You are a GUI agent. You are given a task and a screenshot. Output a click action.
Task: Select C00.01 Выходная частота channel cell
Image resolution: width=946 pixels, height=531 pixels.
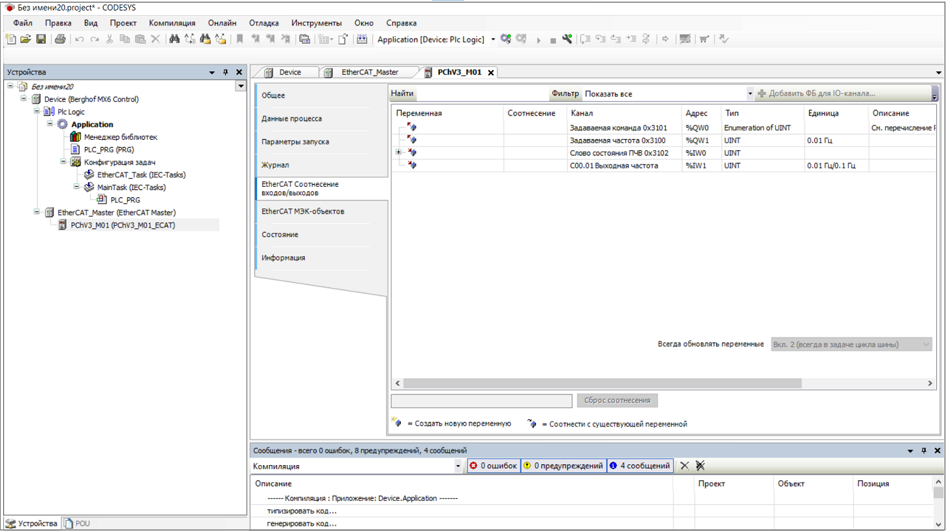[623, 165]
